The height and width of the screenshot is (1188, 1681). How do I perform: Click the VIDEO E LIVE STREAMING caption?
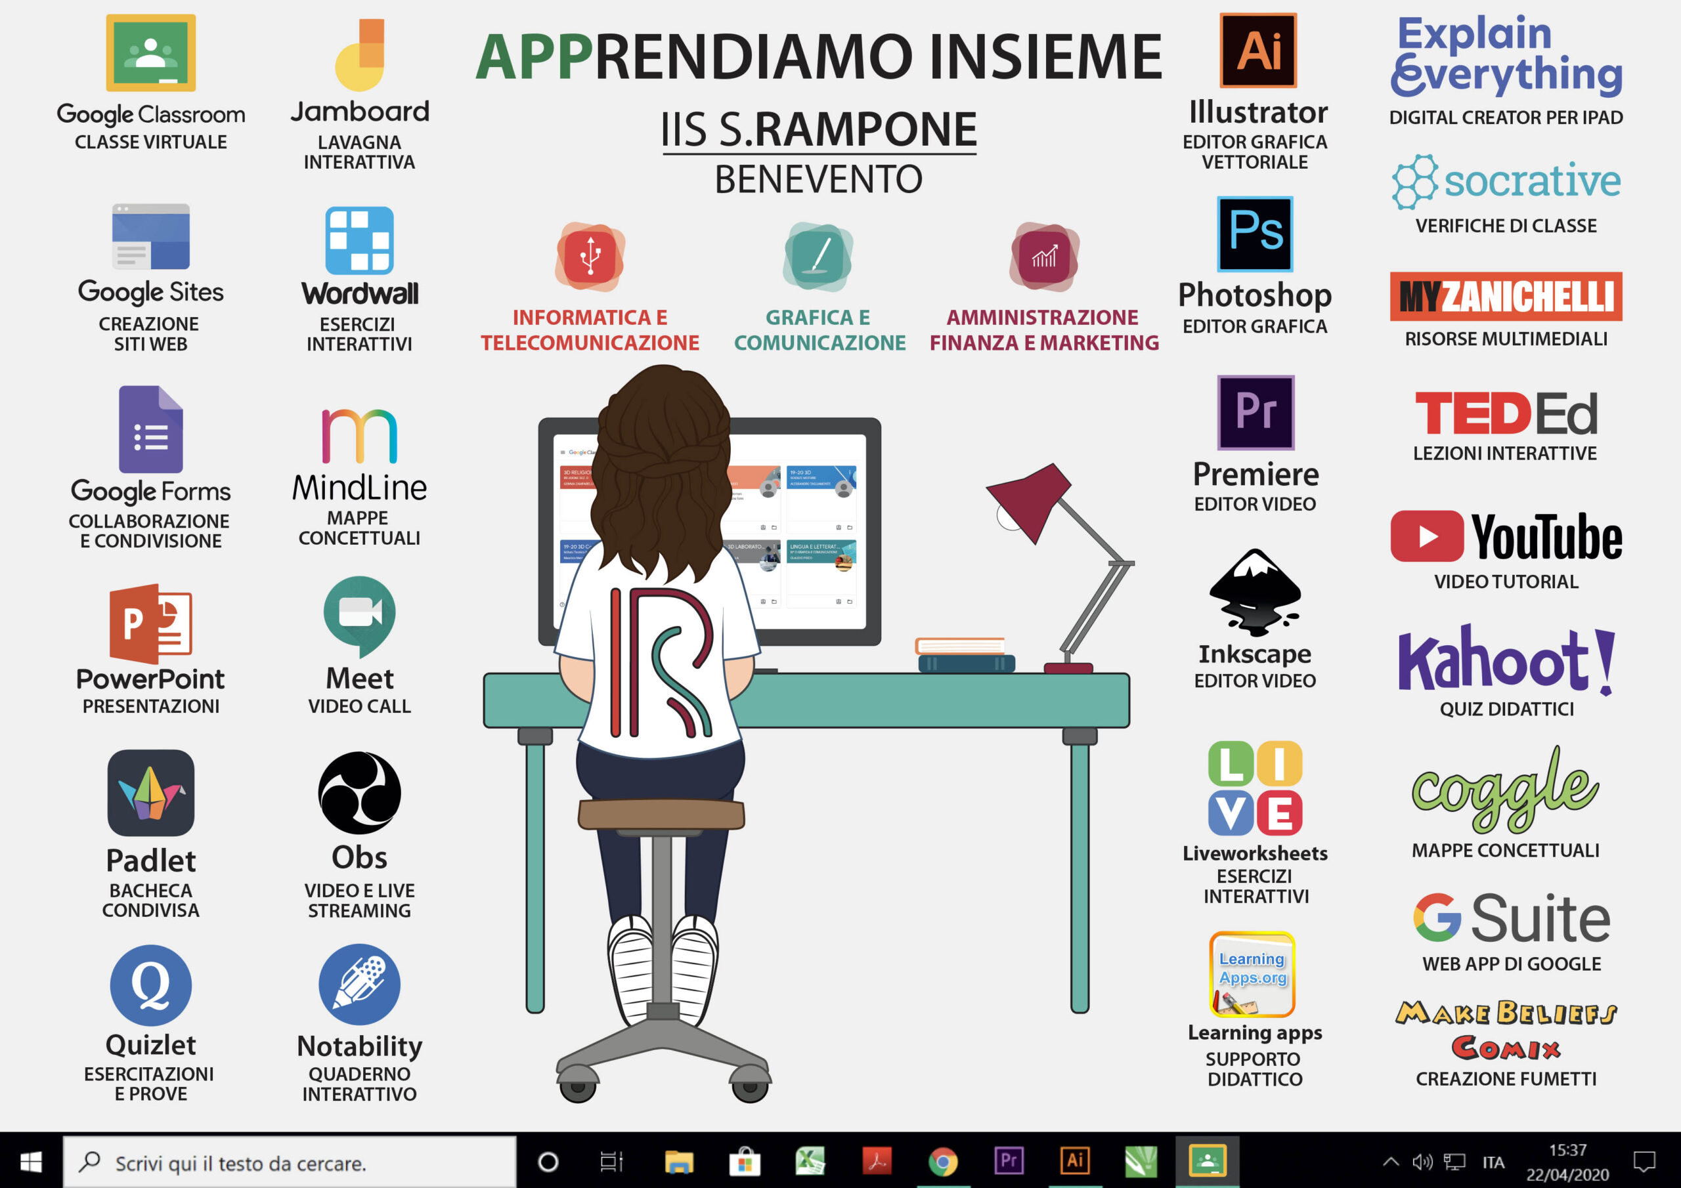(x=359, y=901)
